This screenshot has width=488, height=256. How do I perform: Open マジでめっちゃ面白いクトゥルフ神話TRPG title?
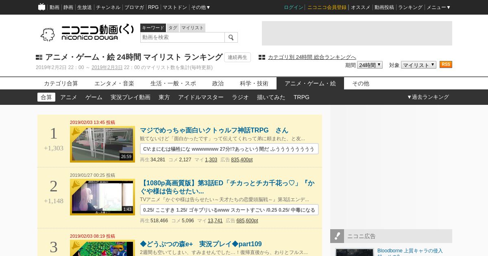[x=214, y=130]
